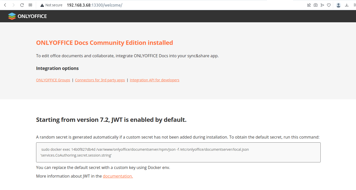Click the Not secure warning indicator

point(51,5)
